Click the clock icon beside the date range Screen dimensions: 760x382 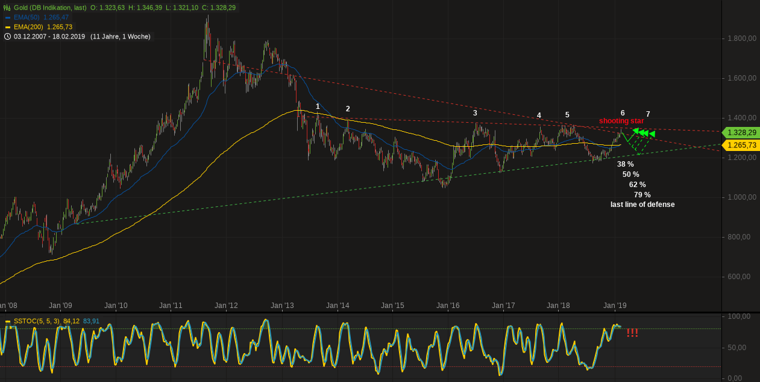tap(7, 37)
